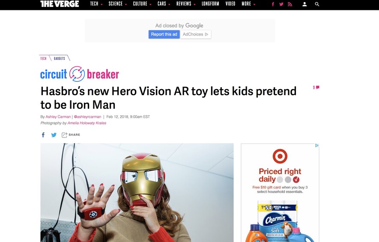This screenshot has height=242, width=379.
Task: Open the Longform menu item
Action: pyautogui.click(x=210, y=4)
